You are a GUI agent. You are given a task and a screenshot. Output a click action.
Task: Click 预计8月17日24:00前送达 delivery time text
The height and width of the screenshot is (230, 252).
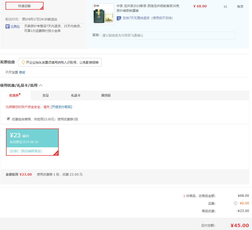pos(40,19)
